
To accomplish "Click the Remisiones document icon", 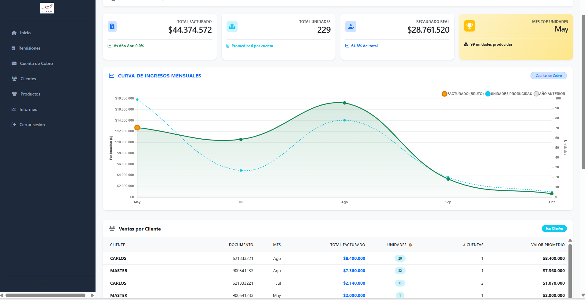I will coord(13,48).
